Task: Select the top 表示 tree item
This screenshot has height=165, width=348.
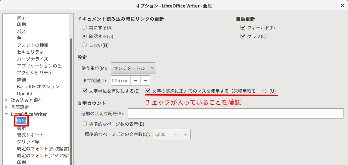Action: [x=21, y=17]
